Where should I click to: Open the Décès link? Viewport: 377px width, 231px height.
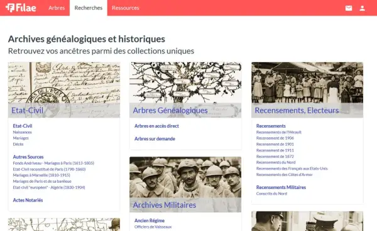coord(18,144)
